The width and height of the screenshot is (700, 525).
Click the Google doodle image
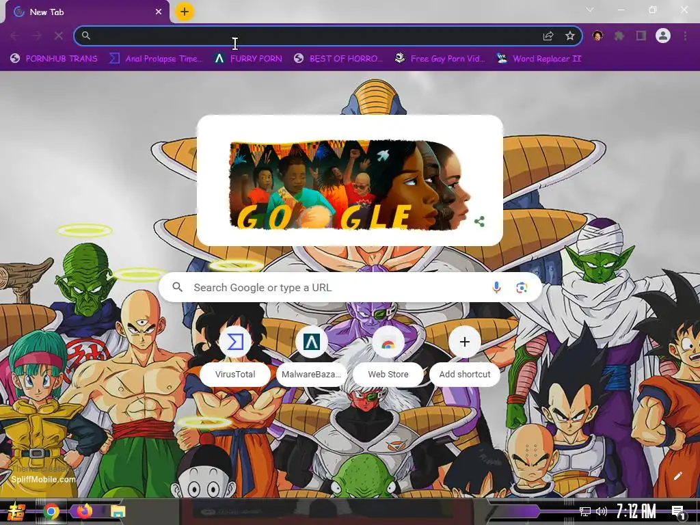(x=350, y=185)
